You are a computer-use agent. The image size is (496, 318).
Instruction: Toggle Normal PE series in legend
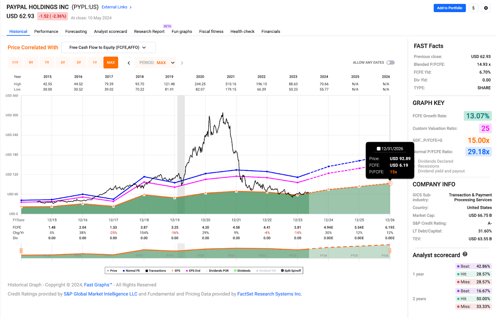(131, 271)
